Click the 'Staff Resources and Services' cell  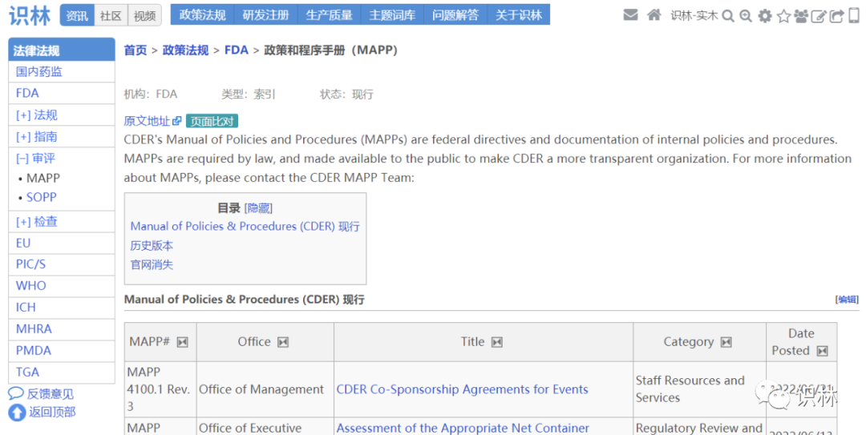point(700,389)
